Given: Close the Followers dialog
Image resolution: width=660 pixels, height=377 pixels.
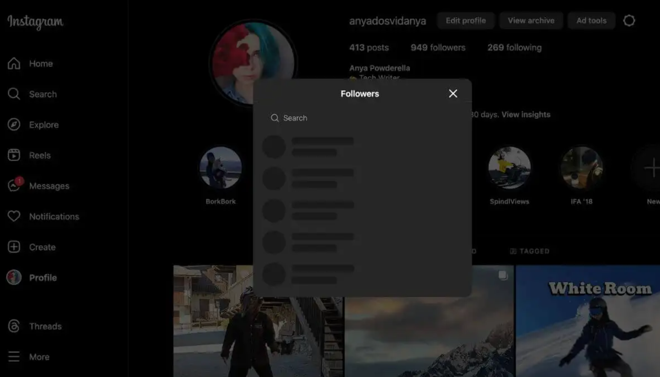Looking at the screenshot, I should pos(453,93).
